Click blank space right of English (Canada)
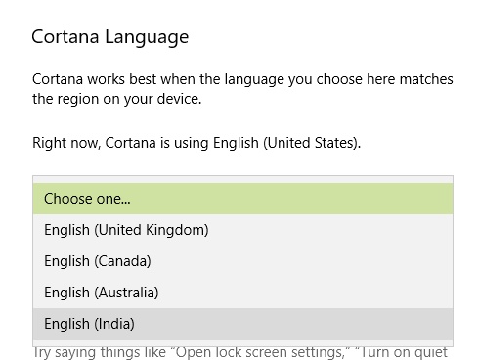The width and height of the screenshot is (478, 363). tap(301, 261)
